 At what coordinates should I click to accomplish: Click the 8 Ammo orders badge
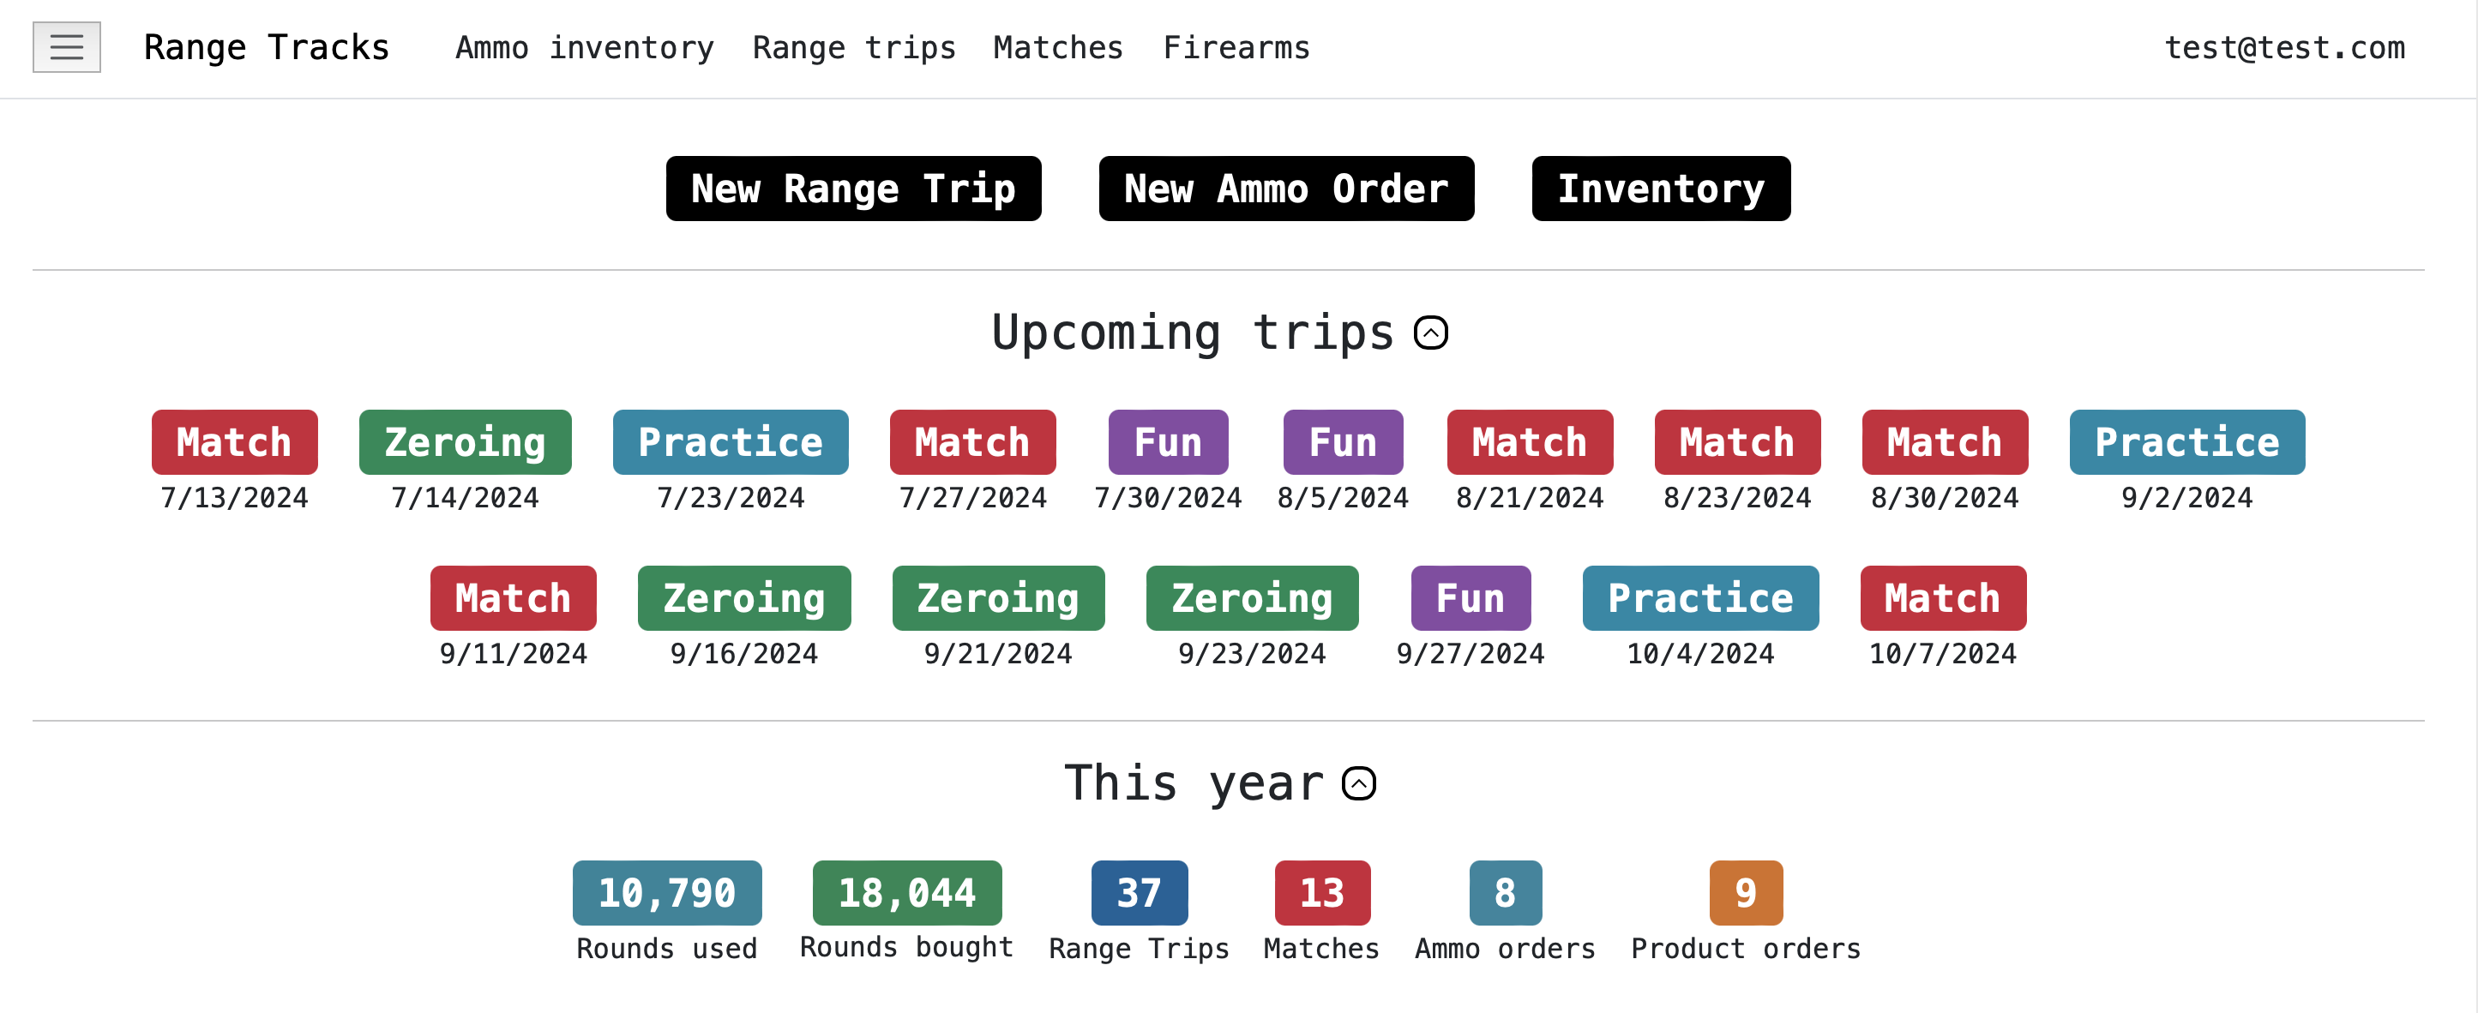point(1506,893)
